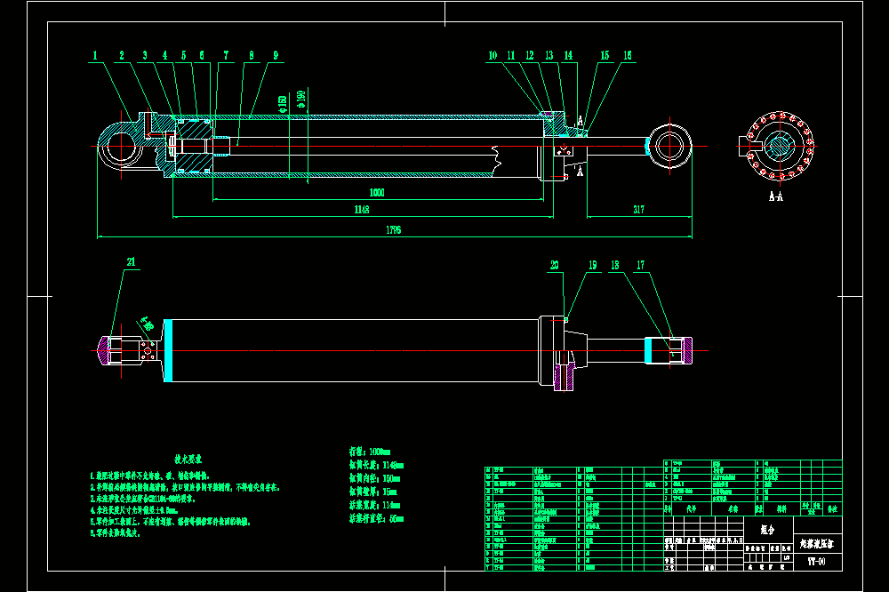Click the 技术要求 heading text
This screenshot has height=592, width=889.
click(188, 460)
